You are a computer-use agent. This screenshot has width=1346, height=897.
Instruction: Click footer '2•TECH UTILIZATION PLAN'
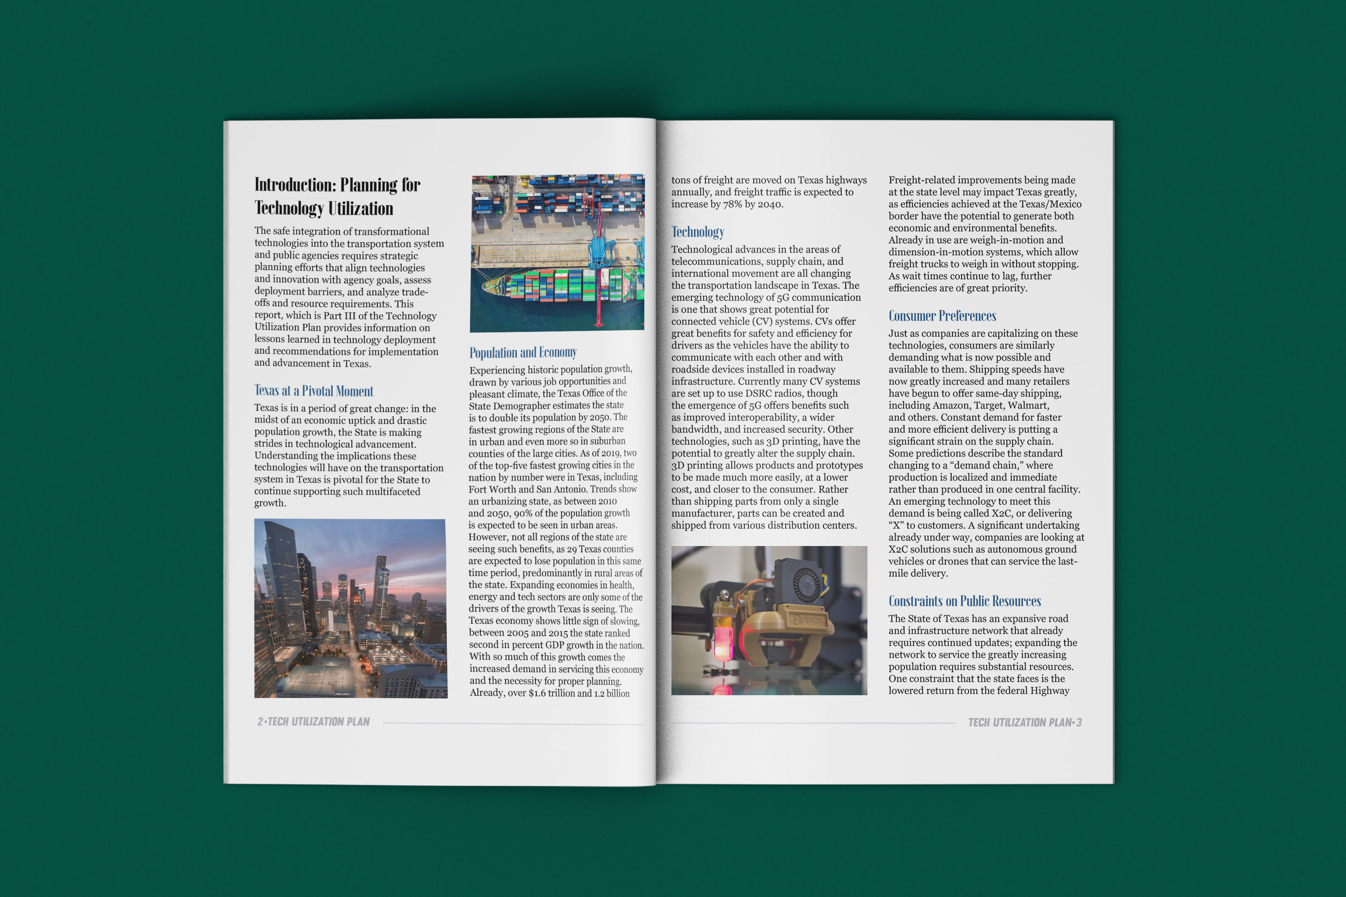[314, 721]
